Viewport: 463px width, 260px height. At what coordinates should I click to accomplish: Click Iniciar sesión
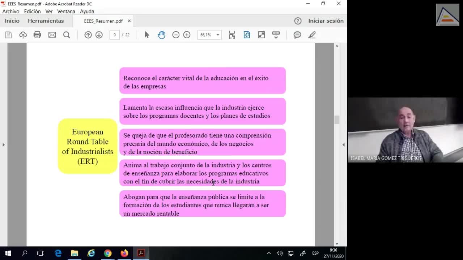[x=326, y=21]
